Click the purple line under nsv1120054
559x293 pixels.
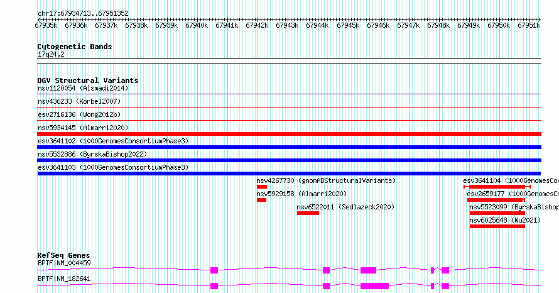click(289, 94)
